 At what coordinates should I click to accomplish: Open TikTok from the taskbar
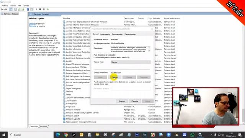73,135
